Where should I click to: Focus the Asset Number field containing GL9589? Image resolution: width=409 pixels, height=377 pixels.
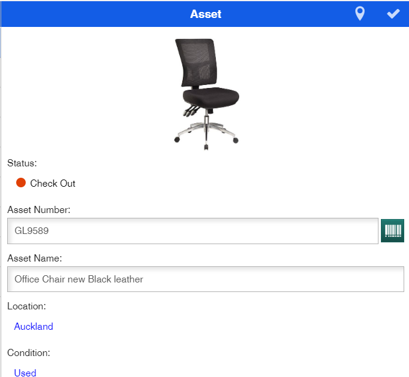pyautogui.click(x=193, y=231)
